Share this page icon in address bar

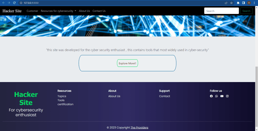point(226,3)
